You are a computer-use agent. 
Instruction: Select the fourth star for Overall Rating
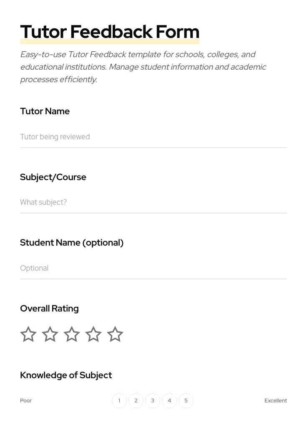click(x=93, y=334)
